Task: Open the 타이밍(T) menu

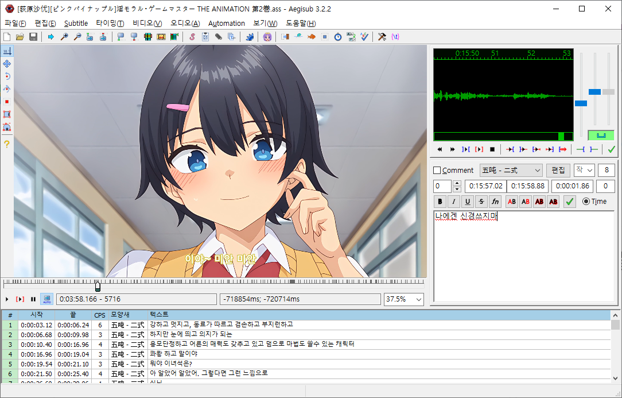Action: click(110, 24)
